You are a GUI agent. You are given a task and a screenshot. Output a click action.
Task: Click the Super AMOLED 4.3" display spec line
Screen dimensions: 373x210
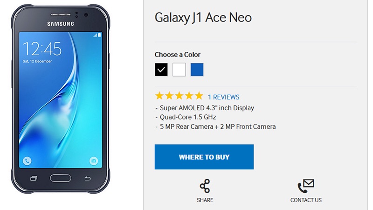click(x=205, y=108)
